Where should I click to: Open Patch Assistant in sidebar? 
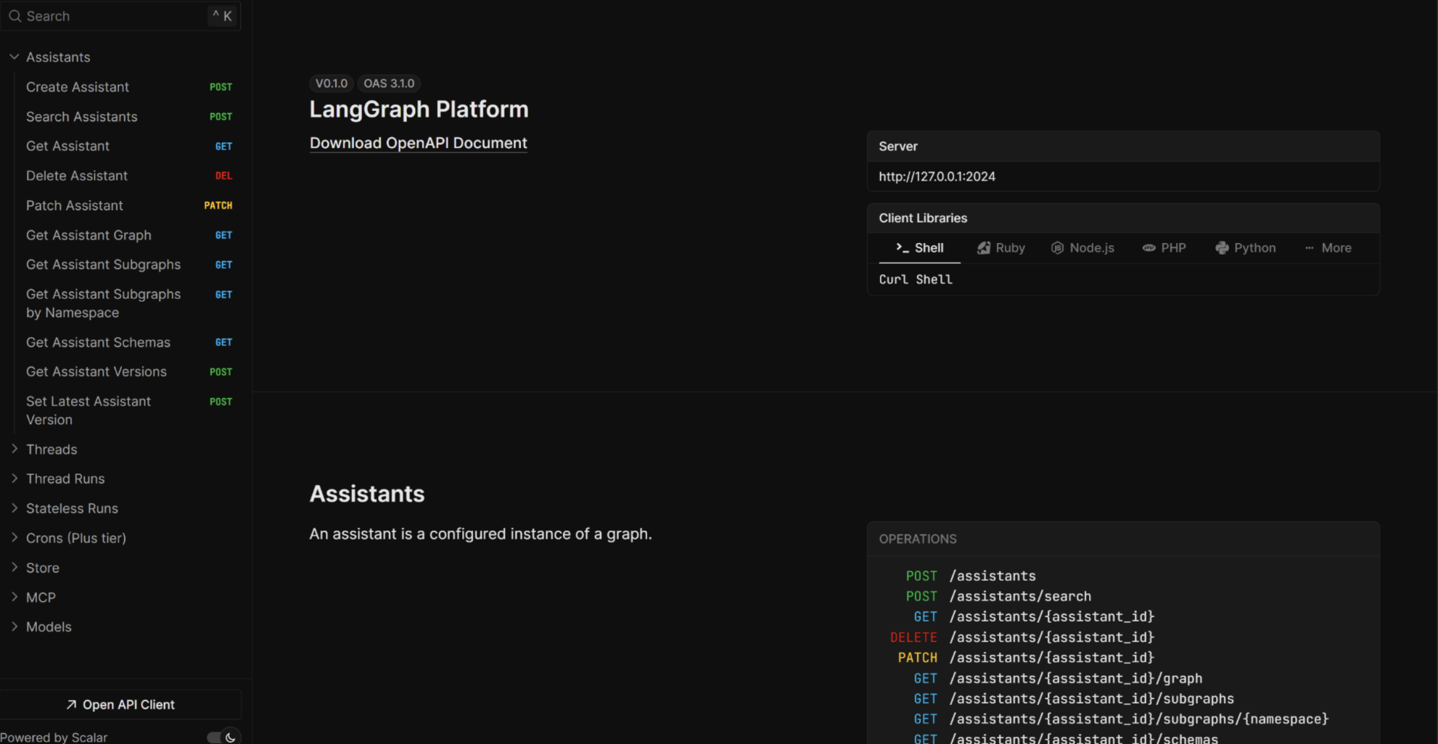(128, 206)
